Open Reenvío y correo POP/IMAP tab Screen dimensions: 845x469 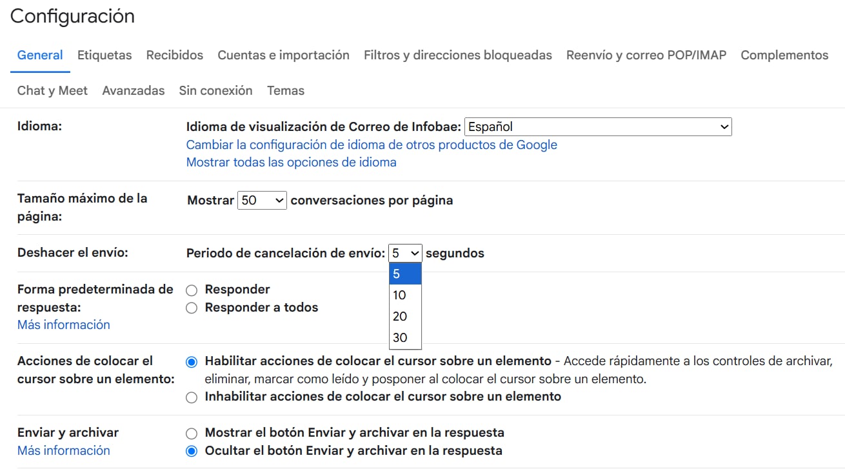tap(646, 55)
